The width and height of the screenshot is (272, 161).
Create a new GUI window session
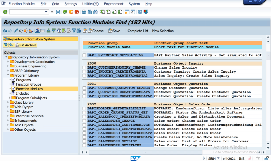coord(127,12)
